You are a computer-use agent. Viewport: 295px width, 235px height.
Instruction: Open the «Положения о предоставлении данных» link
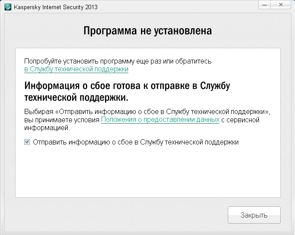coord(160,120)
